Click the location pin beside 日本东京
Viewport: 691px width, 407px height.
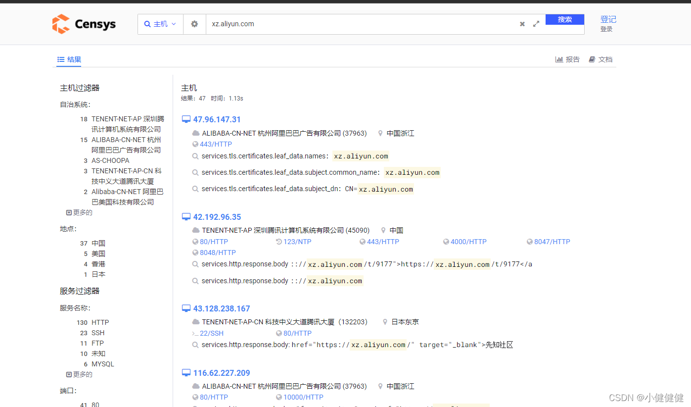click(385, 322)
